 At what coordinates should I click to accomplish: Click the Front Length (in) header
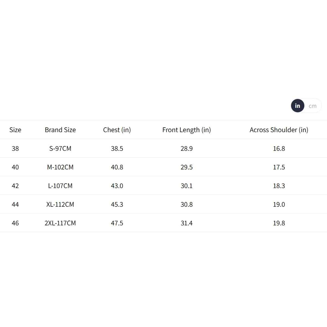click(187, 130)
